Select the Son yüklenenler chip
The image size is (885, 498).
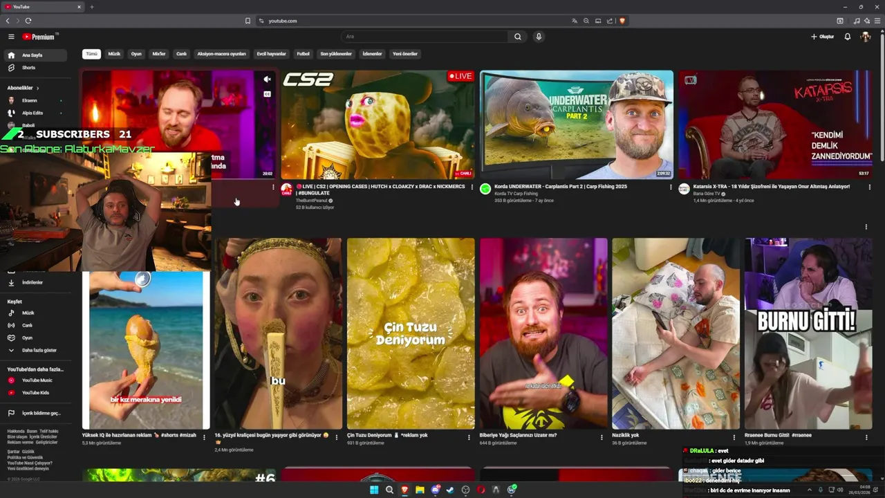click(x=336, y=54)
